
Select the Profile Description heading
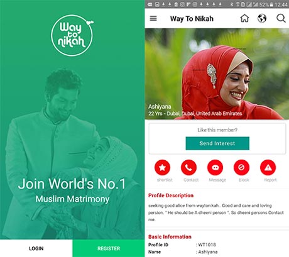click(x=171, y=195)
